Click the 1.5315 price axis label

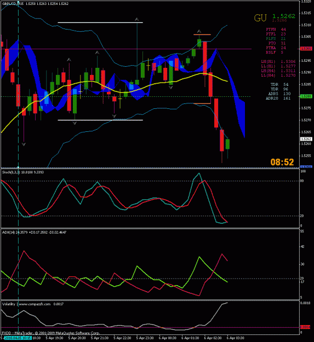coord(306,13)
